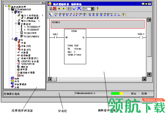
Task: Collapse the expansion bus node
Action: [x=16, y=23]
